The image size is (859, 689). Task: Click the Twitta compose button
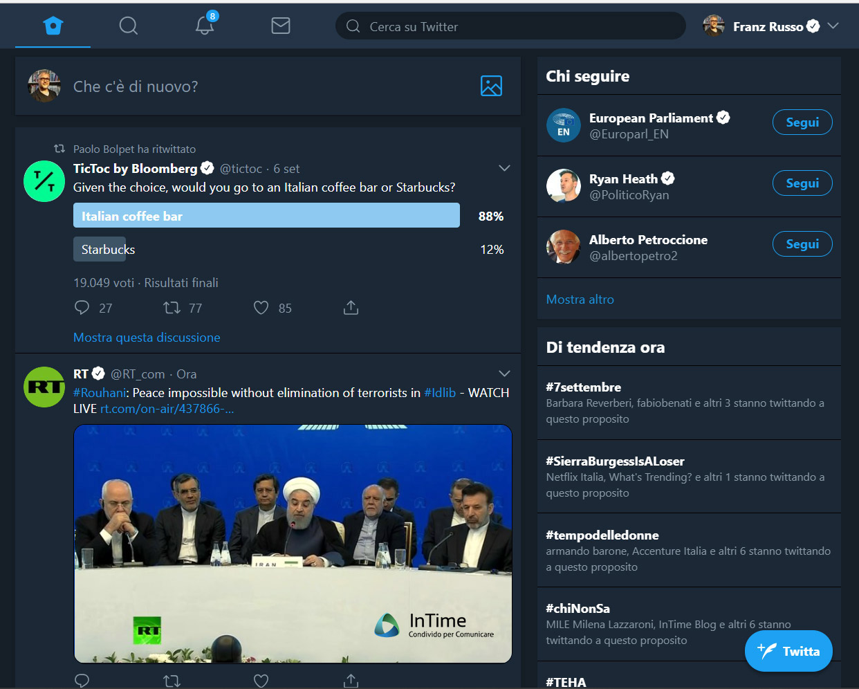click(x=788, y=651)
